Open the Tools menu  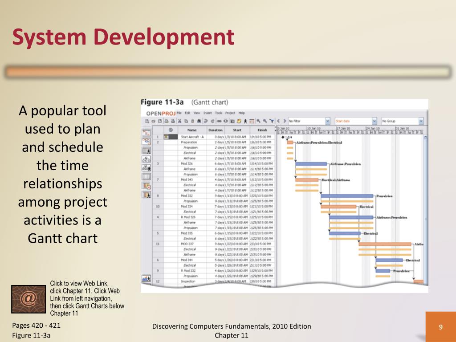pos(218,113)
